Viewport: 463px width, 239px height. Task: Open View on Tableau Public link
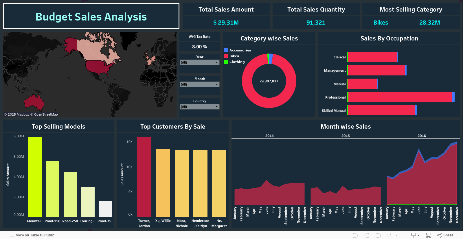35,235
